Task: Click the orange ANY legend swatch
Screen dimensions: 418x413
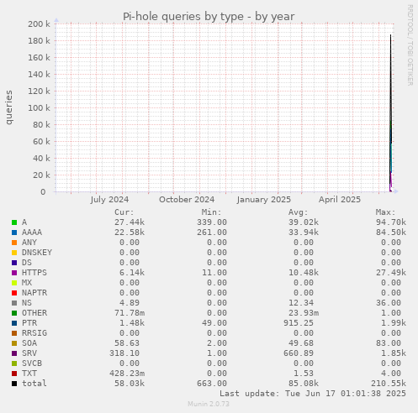Action: 14,243
